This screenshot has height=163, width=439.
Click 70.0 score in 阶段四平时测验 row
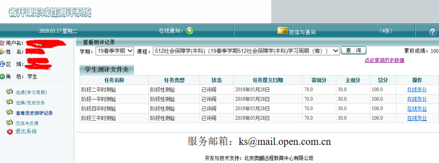[x=309, y=109]
